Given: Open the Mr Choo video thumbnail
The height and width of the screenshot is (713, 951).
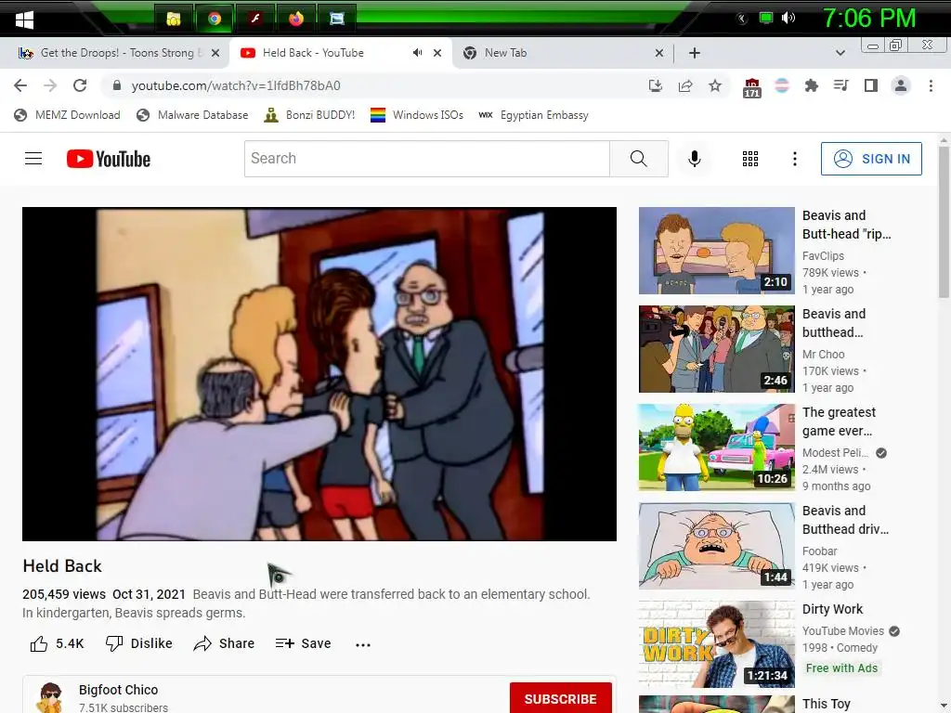Looking at the screenshot, I should [x=716, y=349].
